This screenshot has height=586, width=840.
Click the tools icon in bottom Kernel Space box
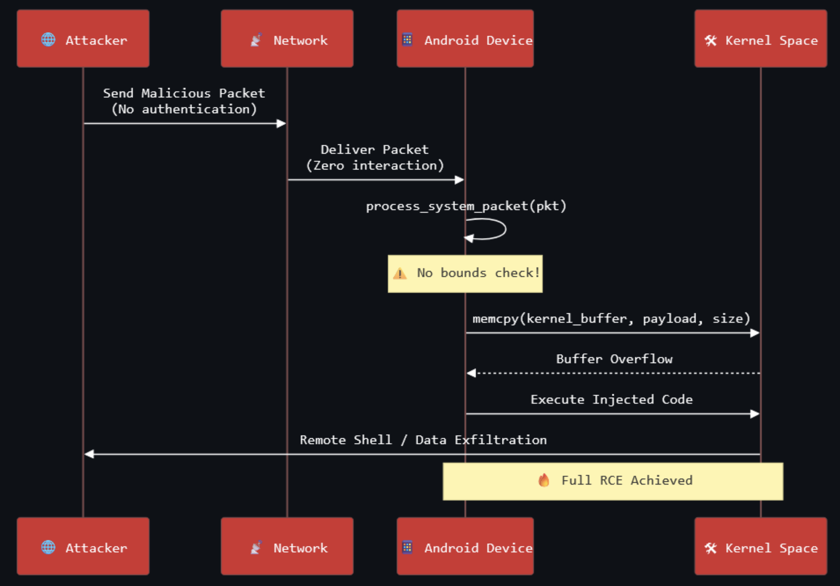pyautogui.click(x=711, y=548)
